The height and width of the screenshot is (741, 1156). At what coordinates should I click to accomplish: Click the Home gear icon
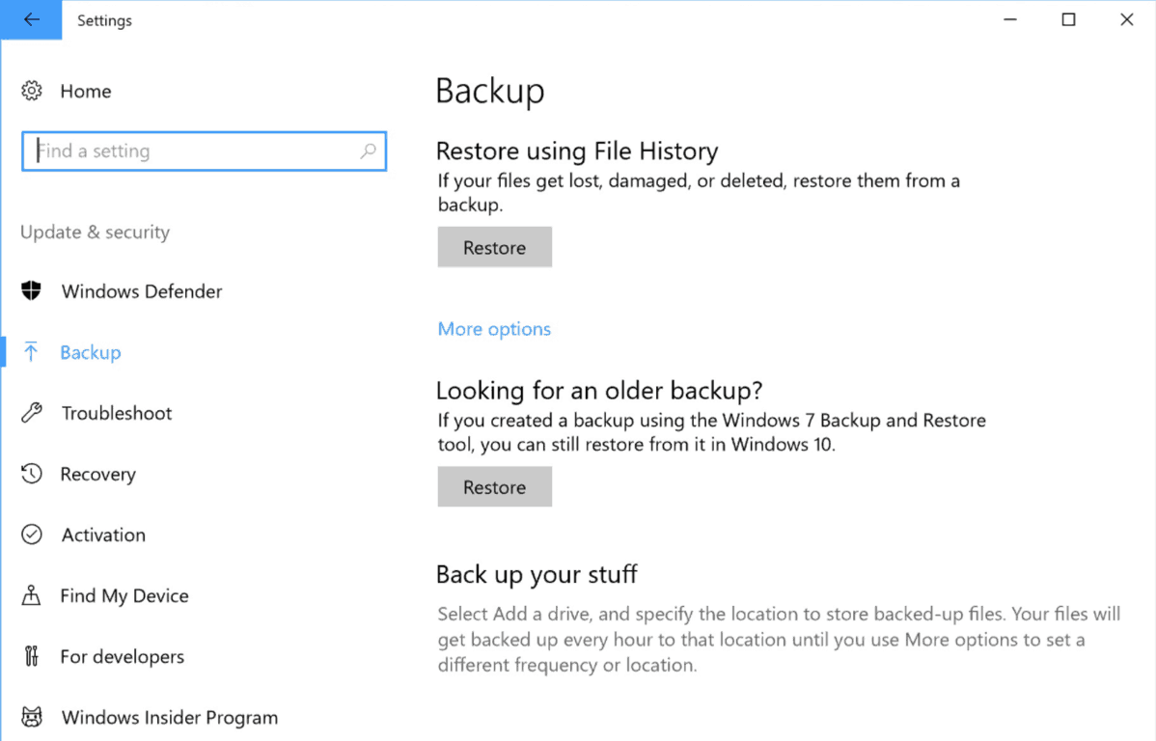pos(32,91)
